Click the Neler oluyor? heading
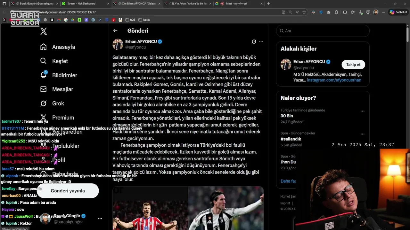 tap(298, 98)
